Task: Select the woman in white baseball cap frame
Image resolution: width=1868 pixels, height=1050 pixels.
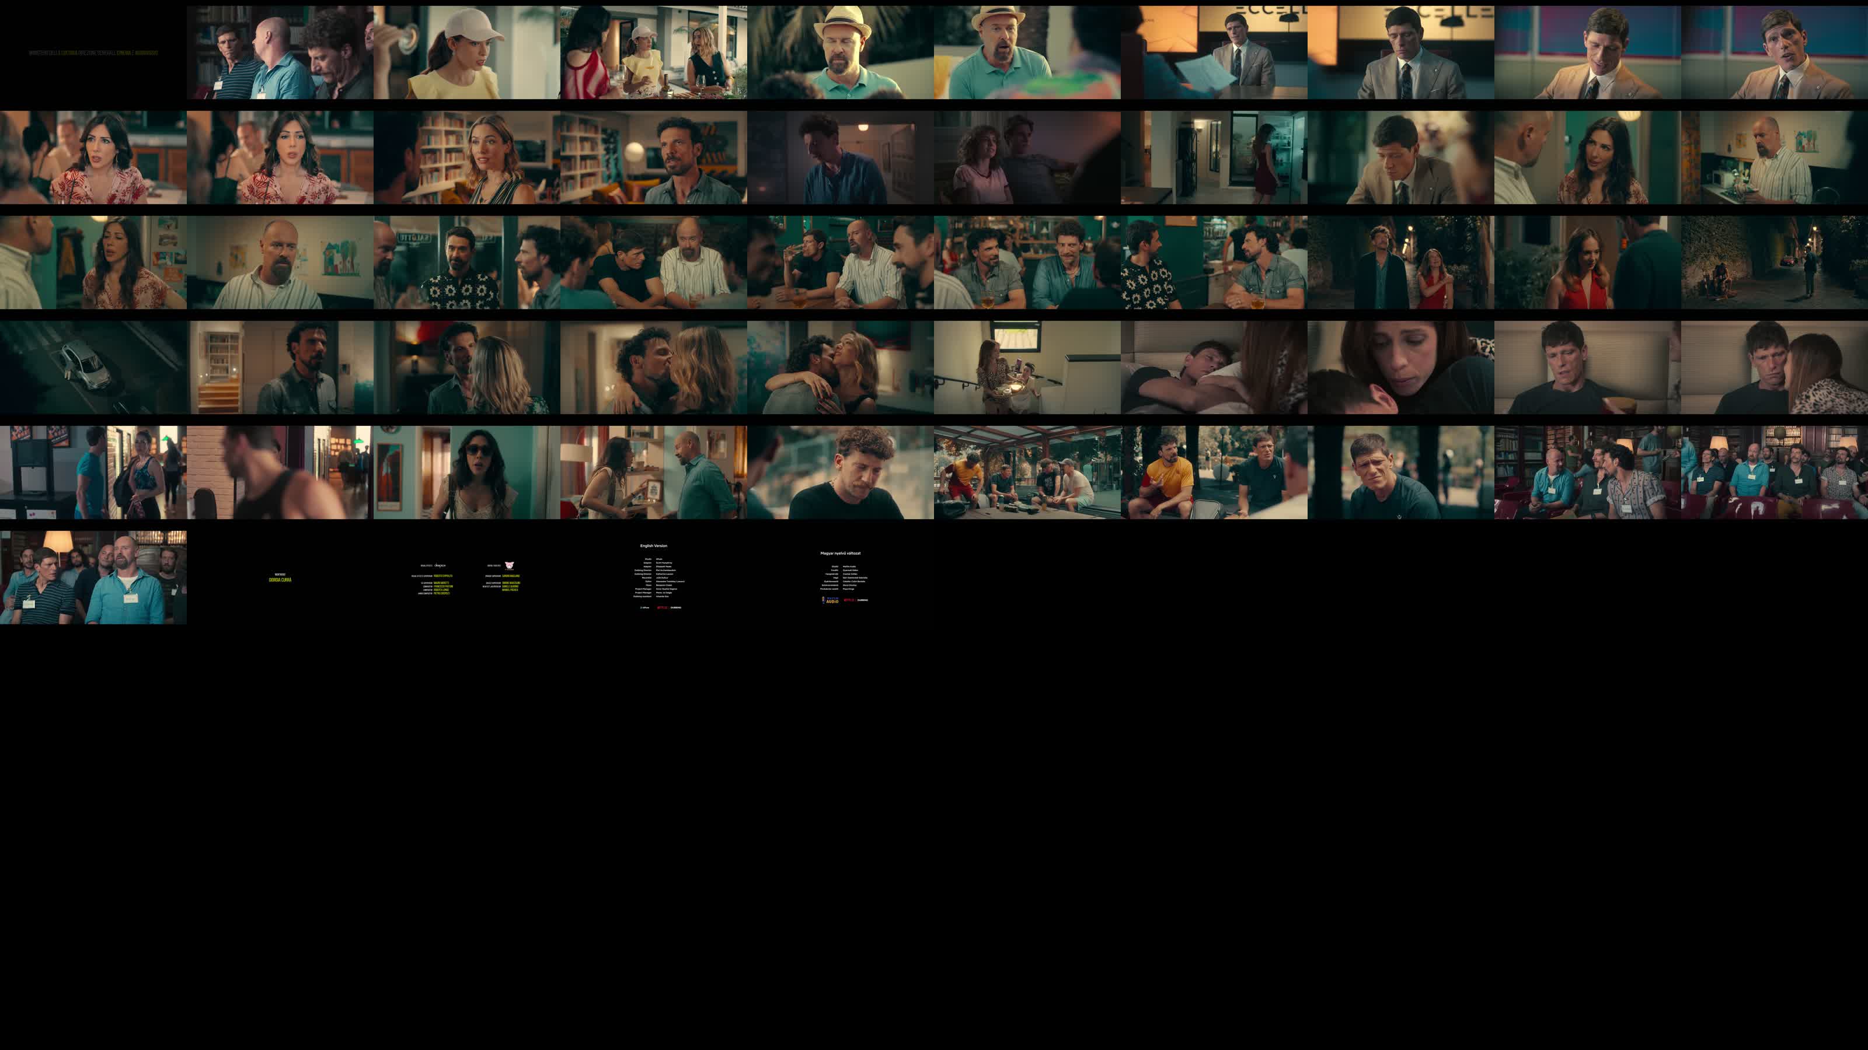Action: click(466, 52)
